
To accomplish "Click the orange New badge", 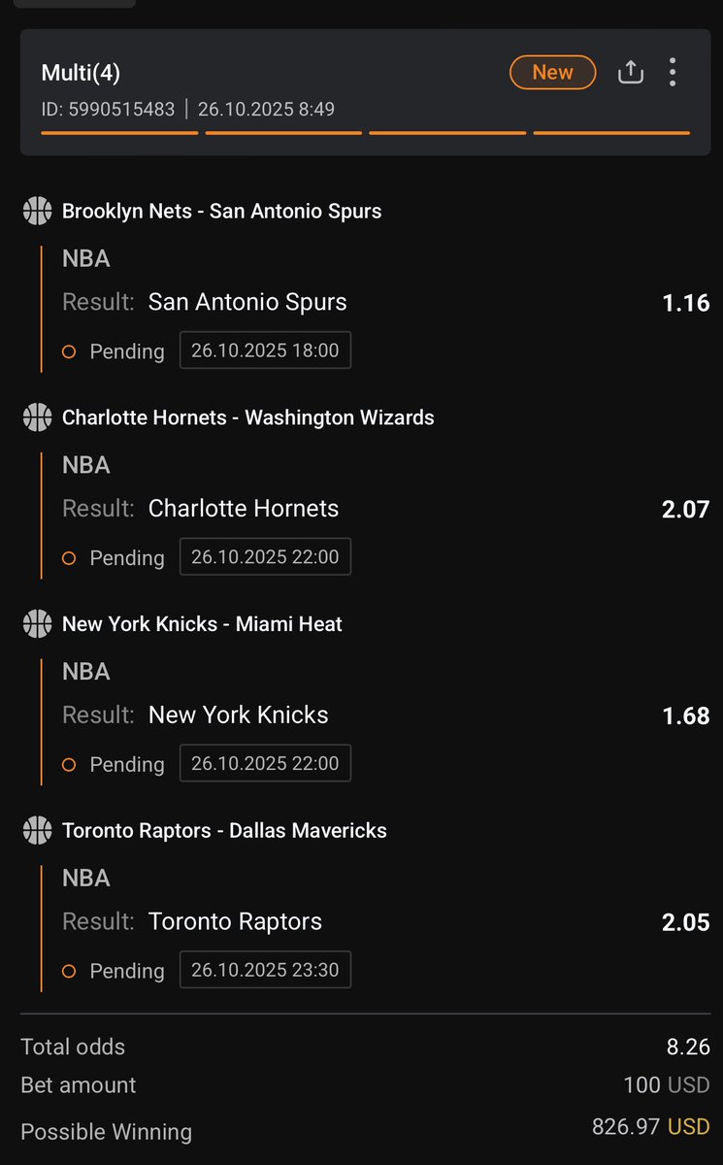I will coord(552,73).
